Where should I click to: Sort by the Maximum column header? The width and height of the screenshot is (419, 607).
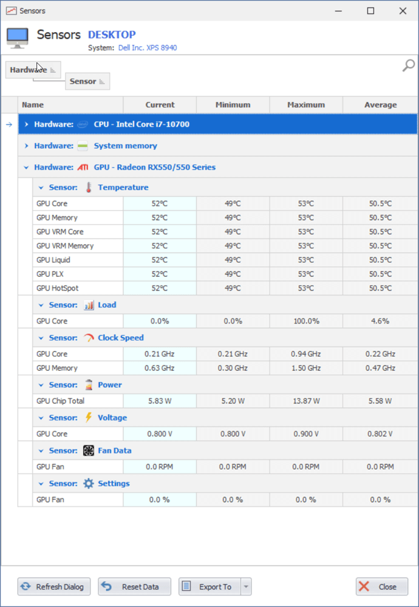[x=306, y=105]
